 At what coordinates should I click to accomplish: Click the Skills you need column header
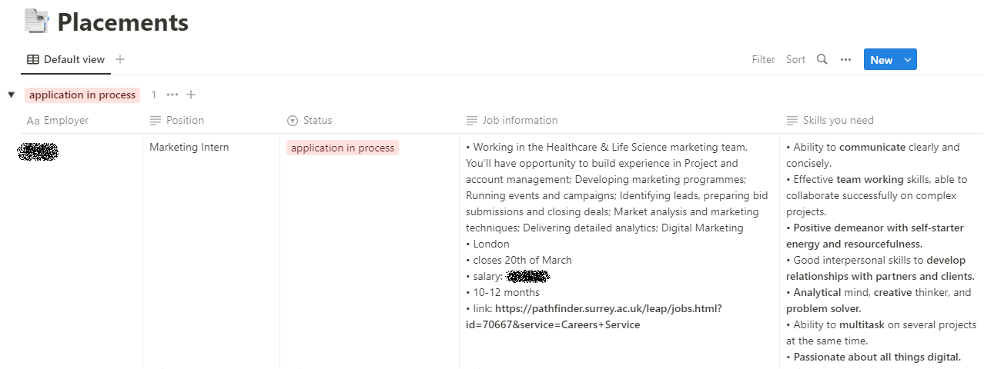pos(830,120)
